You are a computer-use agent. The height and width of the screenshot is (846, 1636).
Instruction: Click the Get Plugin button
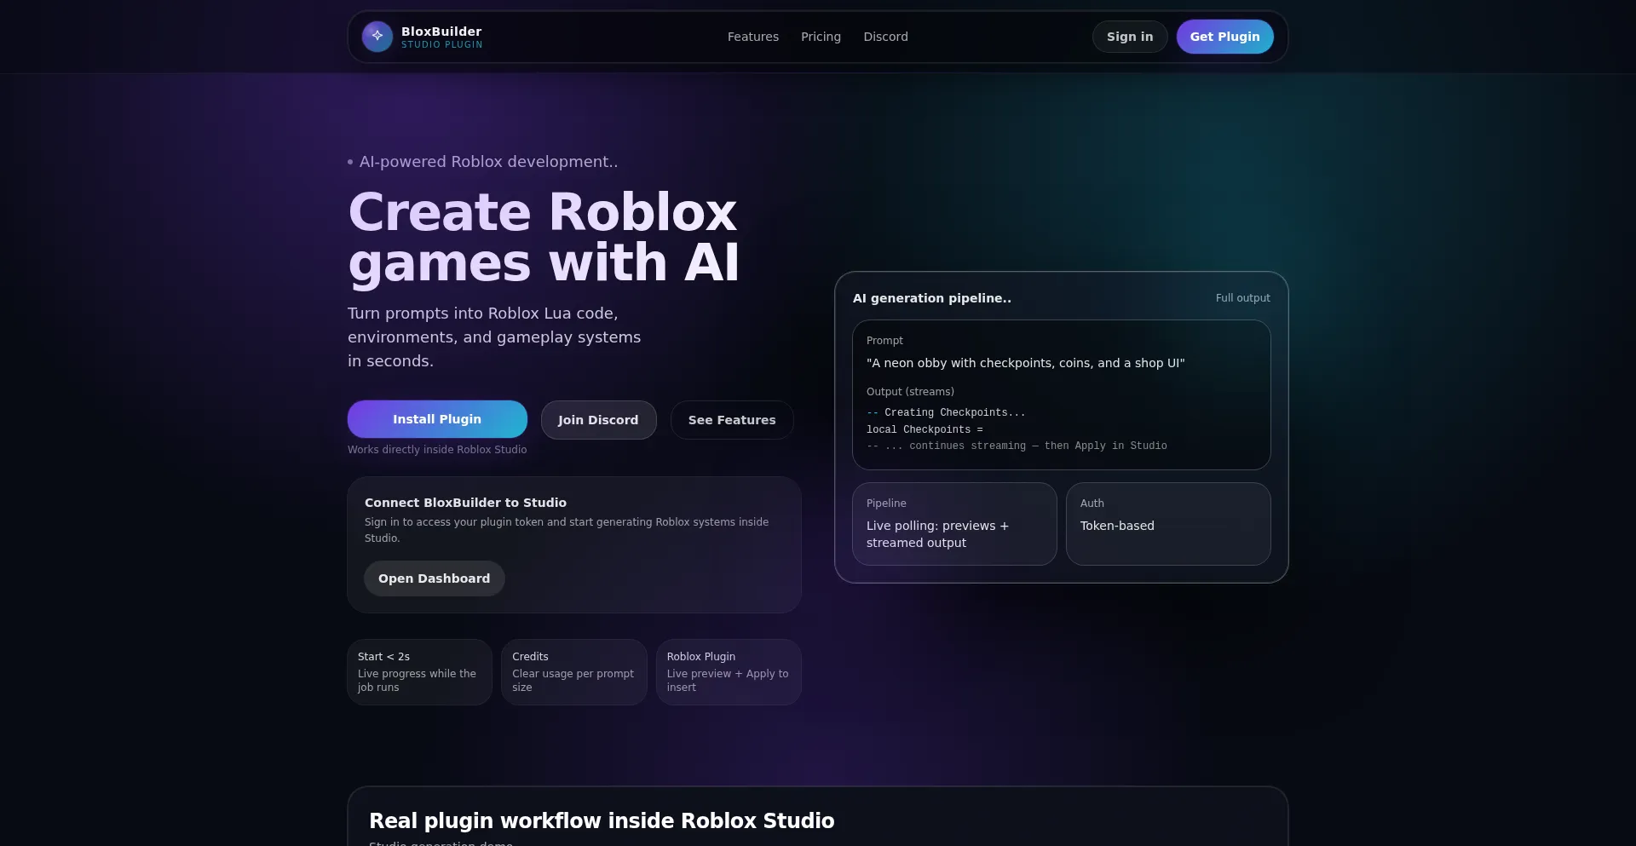tap(1224, 37)
